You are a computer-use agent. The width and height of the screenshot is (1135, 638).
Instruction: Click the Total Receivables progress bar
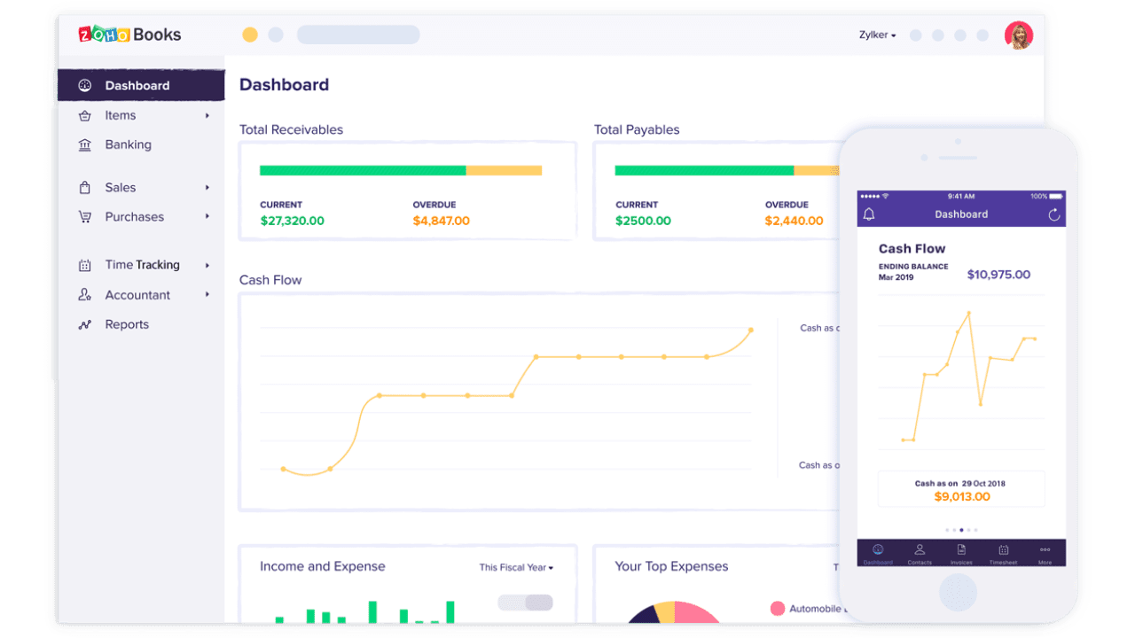[401, 170]
